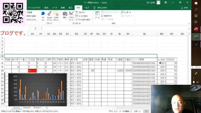
Task: Select cell with value 83420
Action: [x=128, y=71]
